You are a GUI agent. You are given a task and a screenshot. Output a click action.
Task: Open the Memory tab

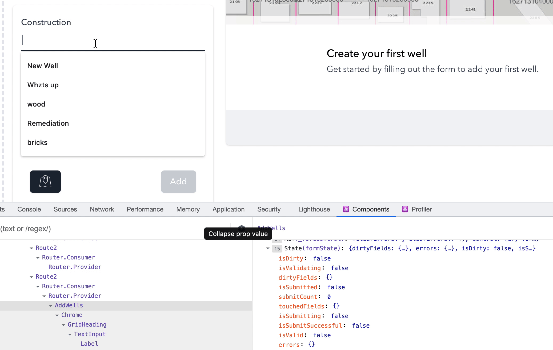click(188, 209)
